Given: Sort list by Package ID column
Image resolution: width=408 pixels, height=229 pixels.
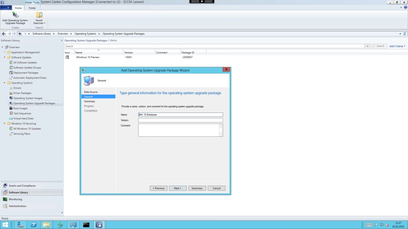Looking at the screenshot, I should [193, 52].
